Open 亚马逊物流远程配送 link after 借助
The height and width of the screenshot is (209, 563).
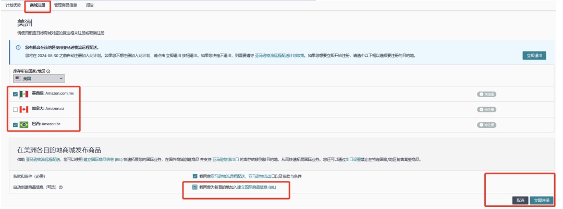point(43,159)
